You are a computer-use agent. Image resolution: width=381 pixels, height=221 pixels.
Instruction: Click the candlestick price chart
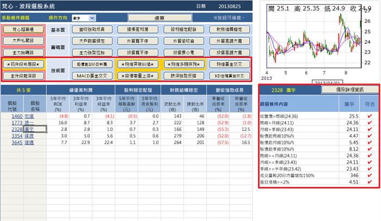pyautogui.click(x=314, y=36)
